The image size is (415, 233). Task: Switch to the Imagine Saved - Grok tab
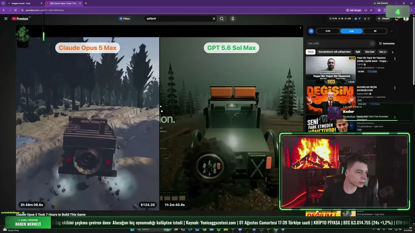point(24,3)
